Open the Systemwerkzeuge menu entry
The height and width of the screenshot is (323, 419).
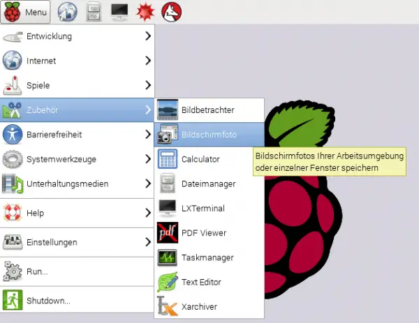[78, 159]
